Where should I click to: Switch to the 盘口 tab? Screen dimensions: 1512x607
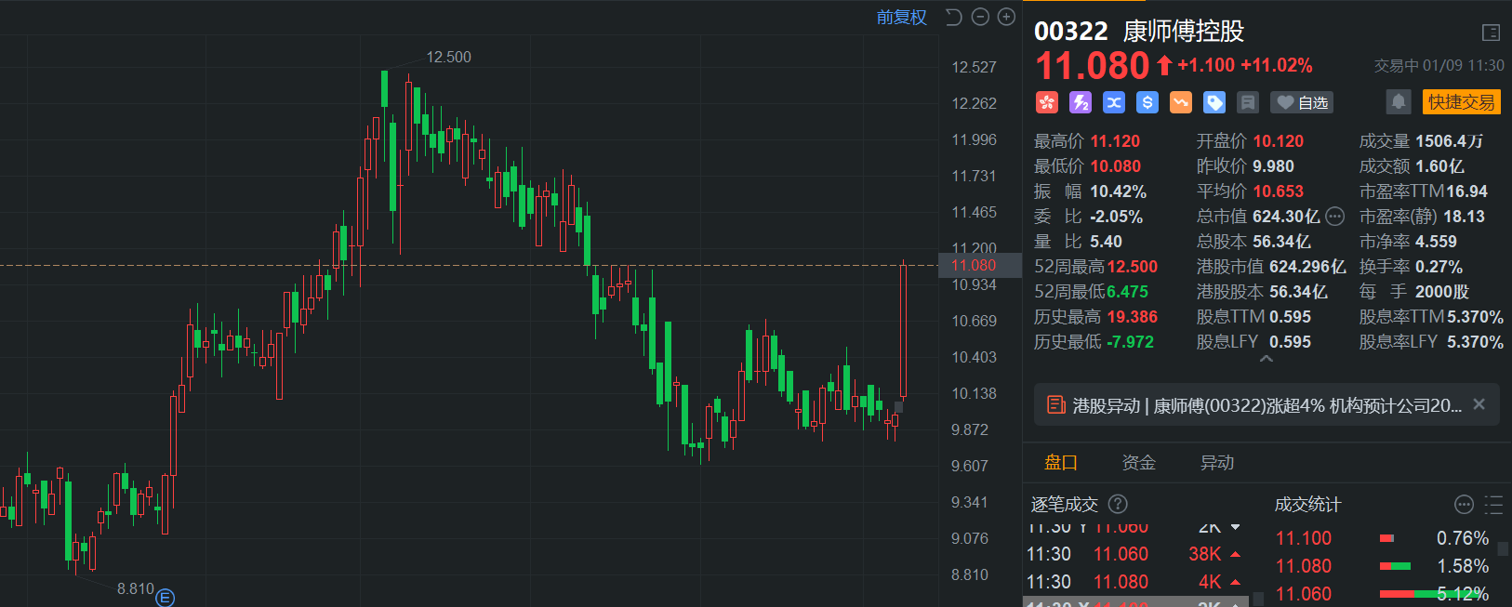1061,463
